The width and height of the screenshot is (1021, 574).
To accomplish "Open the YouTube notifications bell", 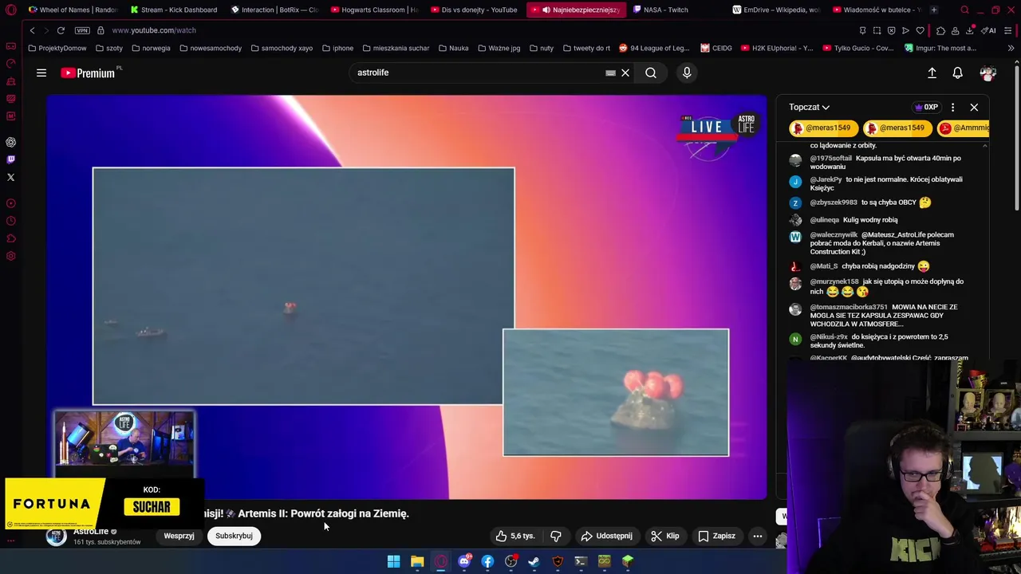I will (958, 73).
